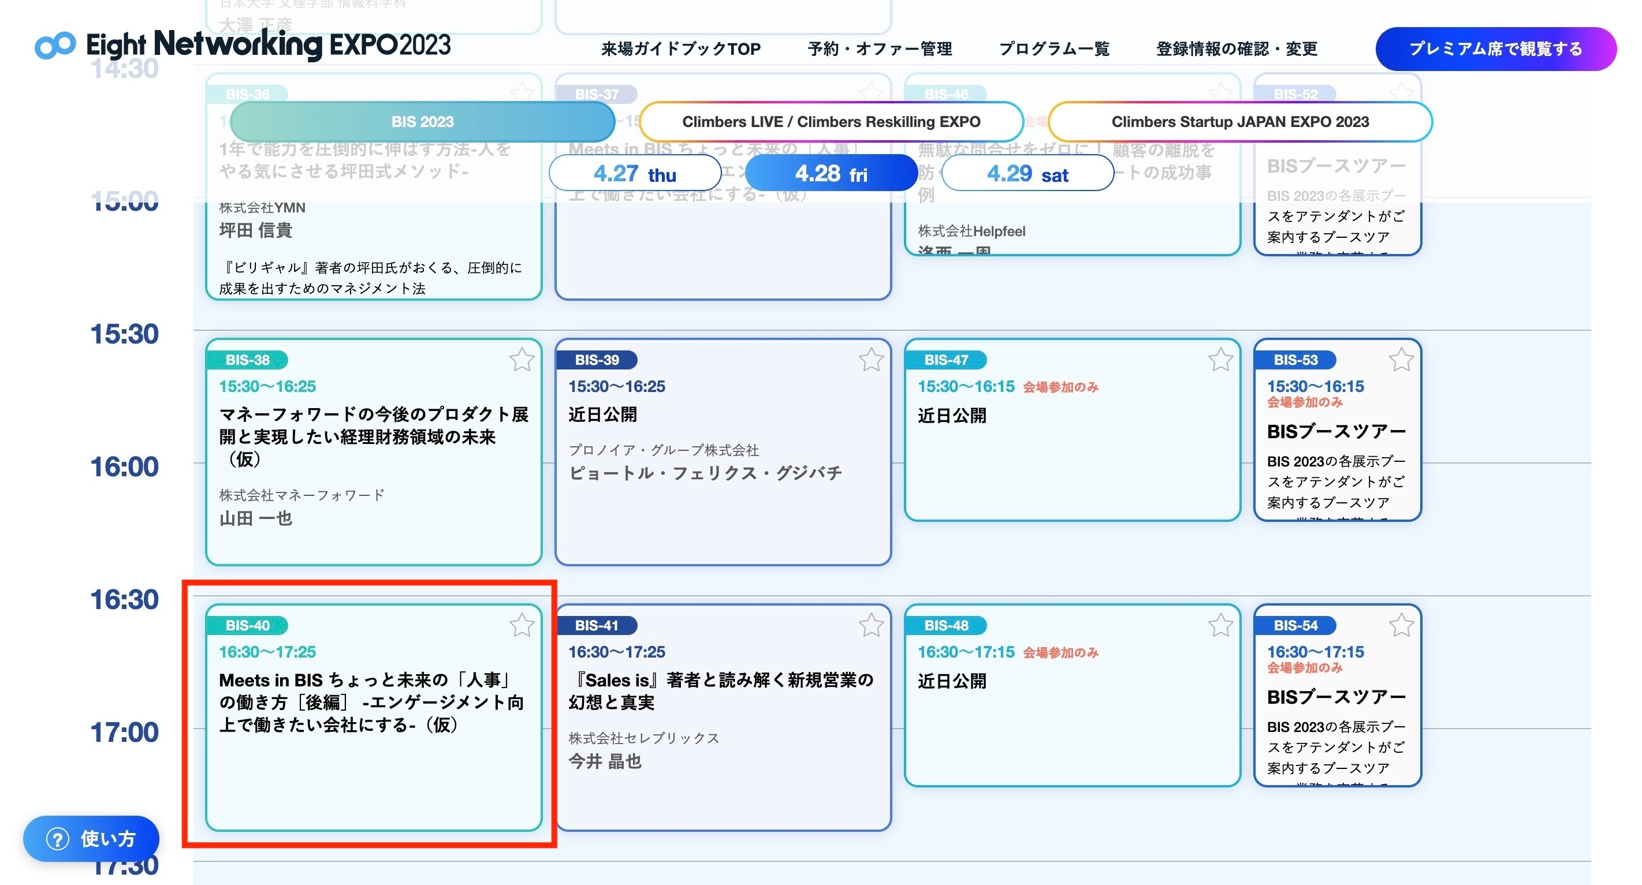The width and height of the screenshot is (1642, 885).
Task: Select the 4.27 thu date tab
Action: tap(634, 173)
